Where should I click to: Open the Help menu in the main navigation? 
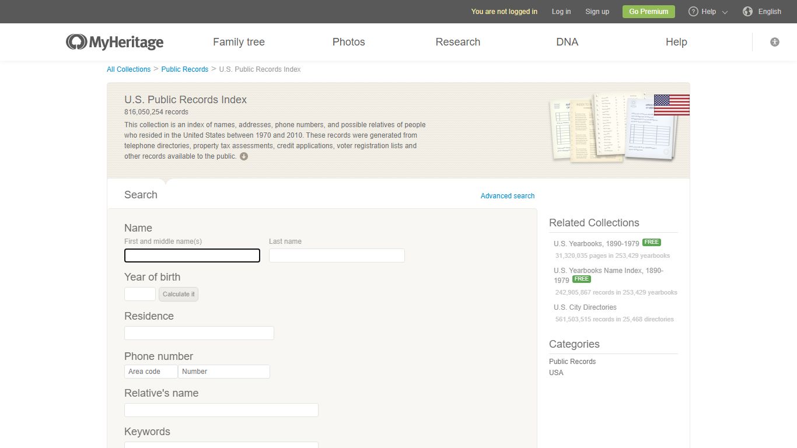[x=676, y=42]
